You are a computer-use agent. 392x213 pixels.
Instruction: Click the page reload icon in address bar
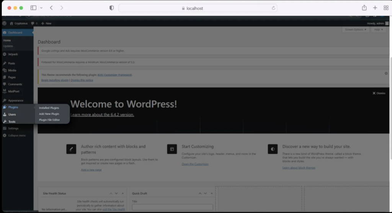click(x=273, y=8)
